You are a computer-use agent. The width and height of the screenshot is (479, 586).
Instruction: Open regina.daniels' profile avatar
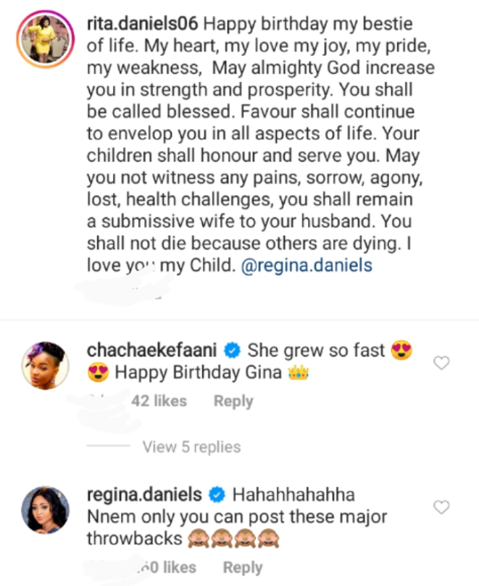click(x=46, y=510)
